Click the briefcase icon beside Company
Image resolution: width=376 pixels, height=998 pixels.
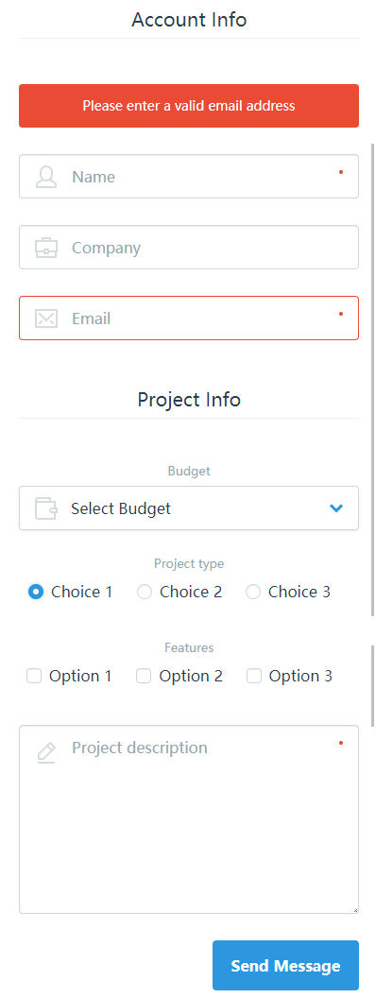[x=45, y=247]
